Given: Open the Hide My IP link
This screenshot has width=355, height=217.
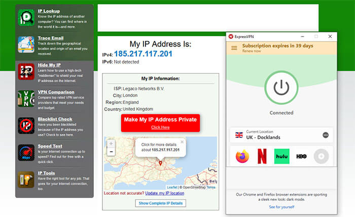Looking at the screenshot, I should pos(49,65).
